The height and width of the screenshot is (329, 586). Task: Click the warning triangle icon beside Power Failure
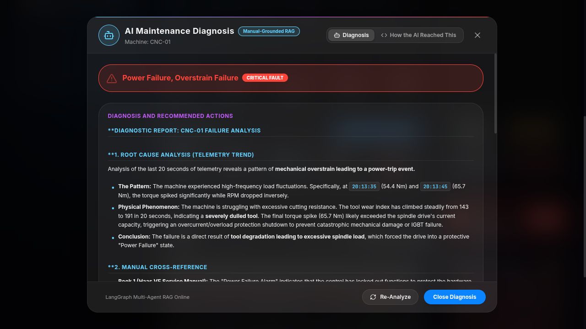pyautogui.click(x=112, y=78)
